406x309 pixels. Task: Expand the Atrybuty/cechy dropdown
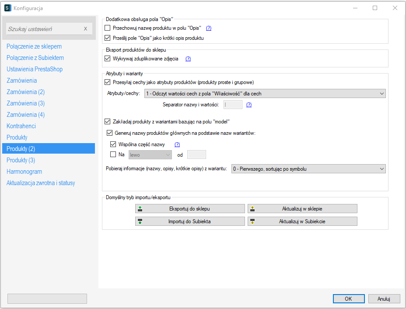(265, 93)
